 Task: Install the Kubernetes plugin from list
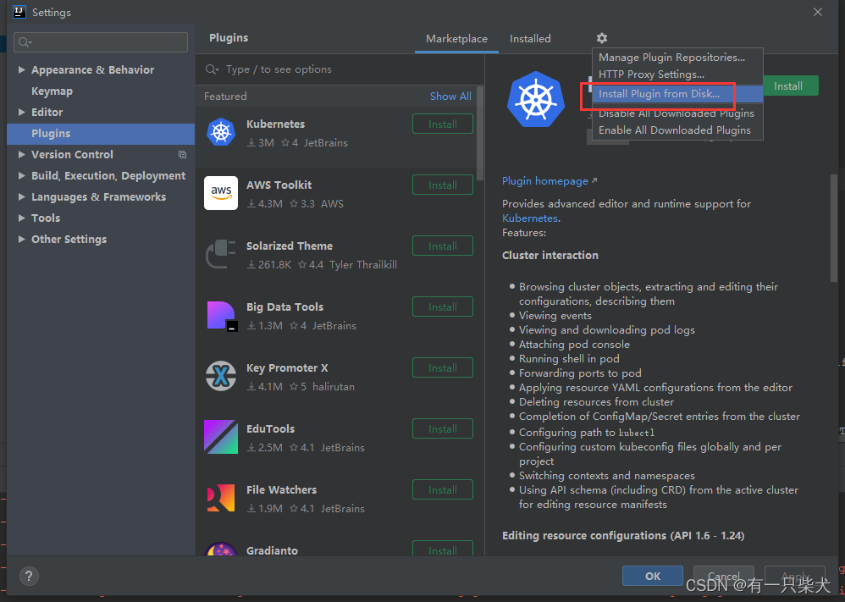pos(443,124)
